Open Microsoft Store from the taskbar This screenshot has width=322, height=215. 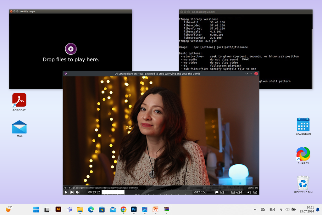click(x=102, y=209)
